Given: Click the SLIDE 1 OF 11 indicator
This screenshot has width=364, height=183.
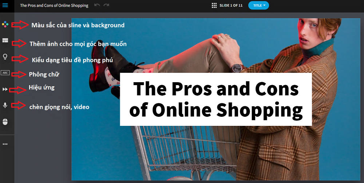Looking at the screenshot, I should tap(231, 5).
